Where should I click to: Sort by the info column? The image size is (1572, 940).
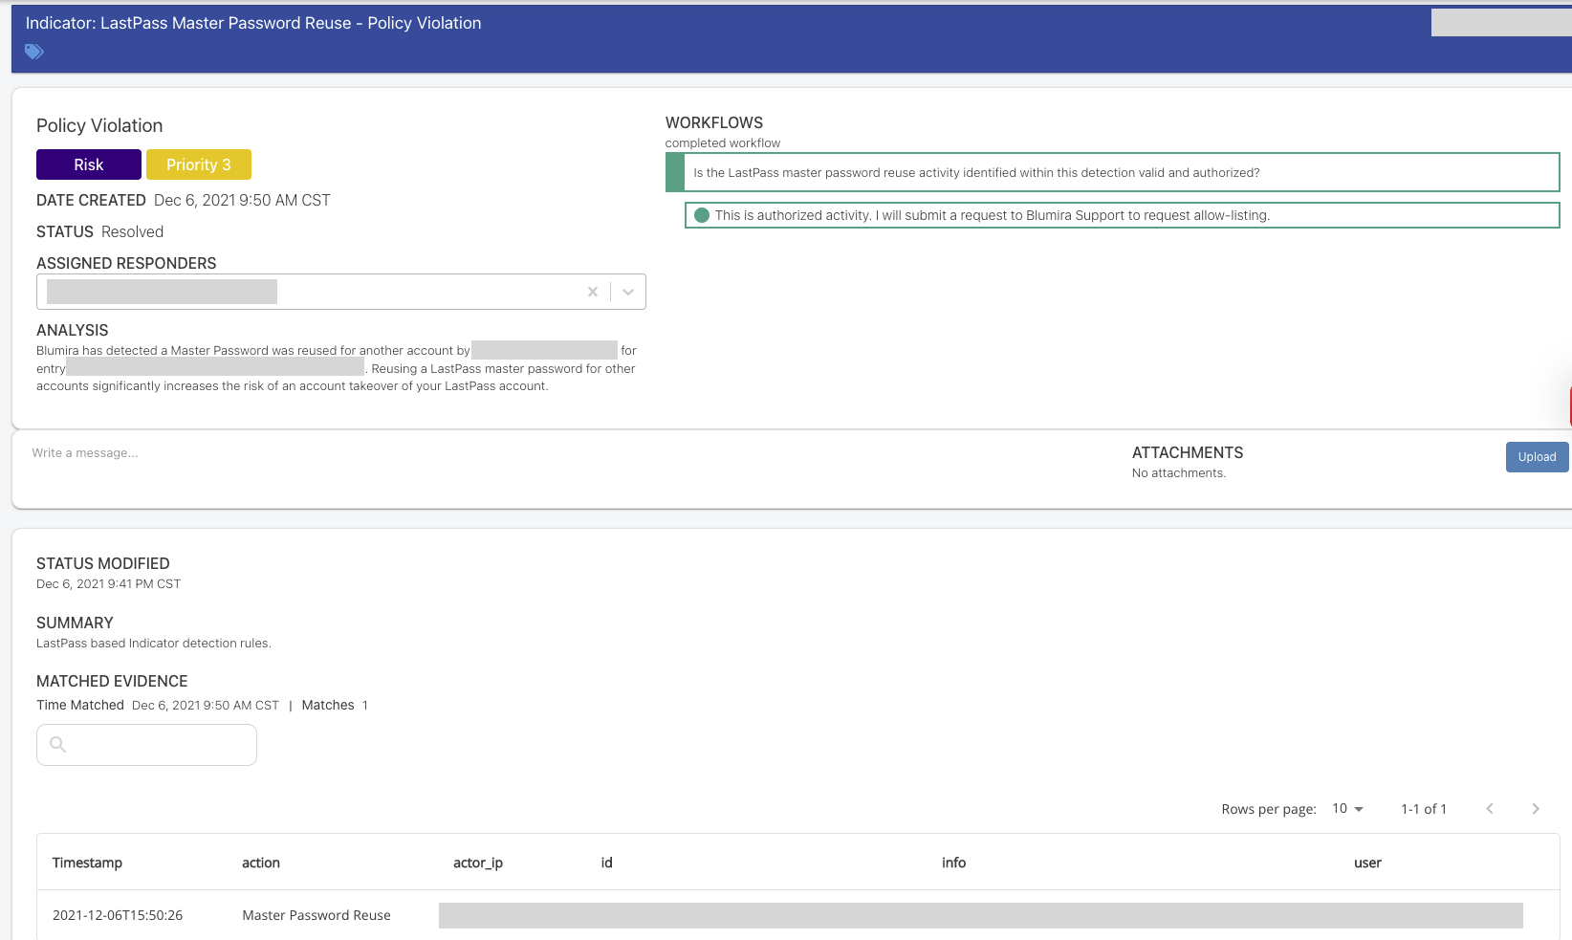click(x=953, y=863)
